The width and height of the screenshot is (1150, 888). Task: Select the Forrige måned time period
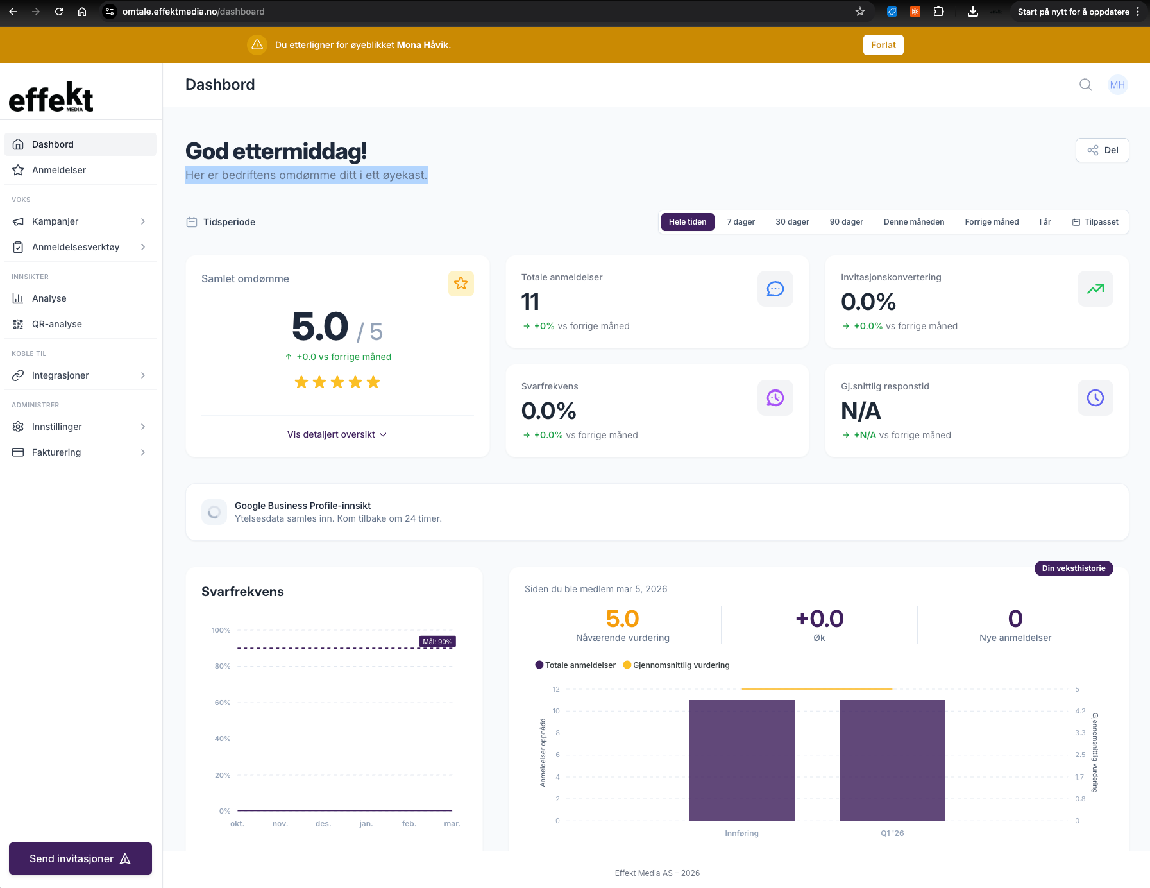click(992, 222)
